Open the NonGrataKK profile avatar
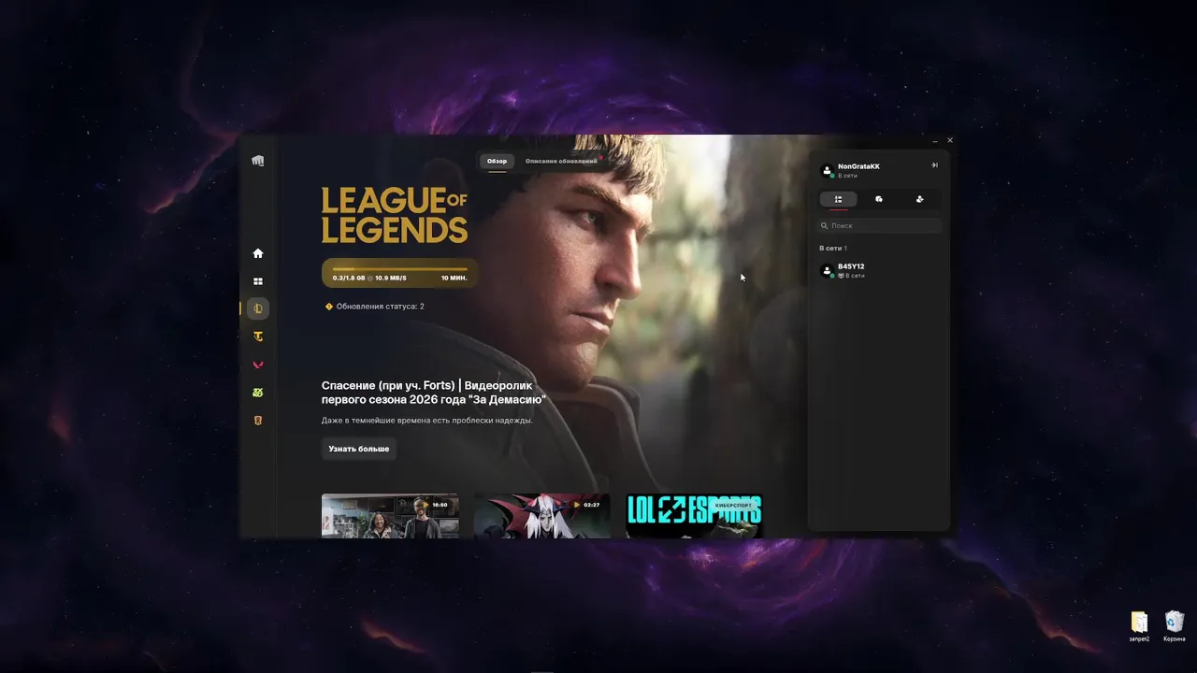 point(827,170)
